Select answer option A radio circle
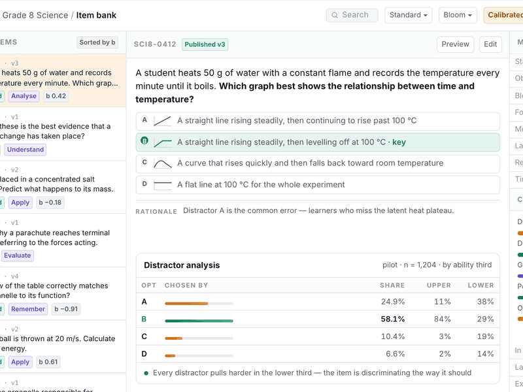 144,120
